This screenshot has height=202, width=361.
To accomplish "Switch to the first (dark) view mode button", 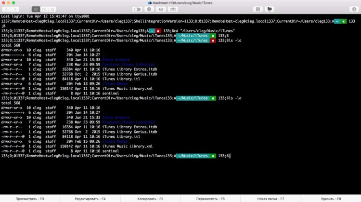I will tap(36, 9).
